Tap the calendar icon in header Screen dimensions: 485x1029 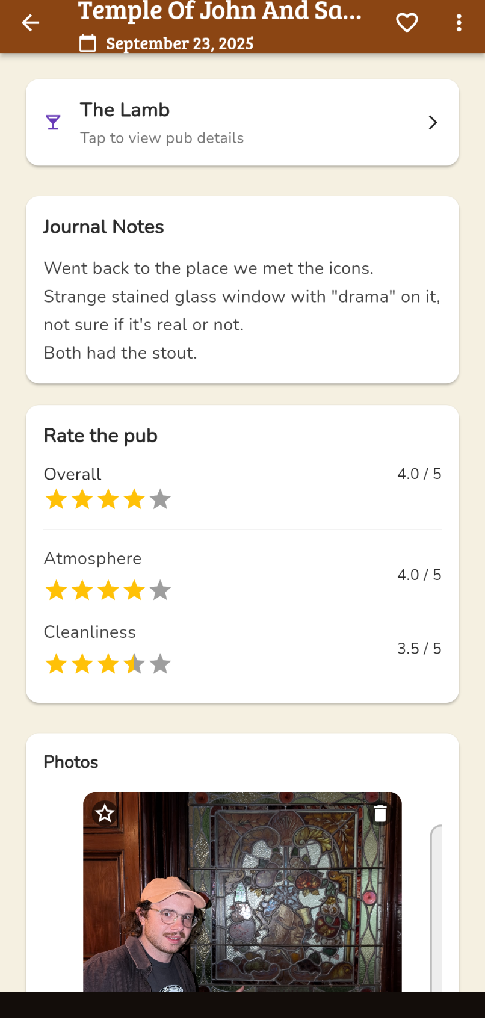(x=88, y=43)
